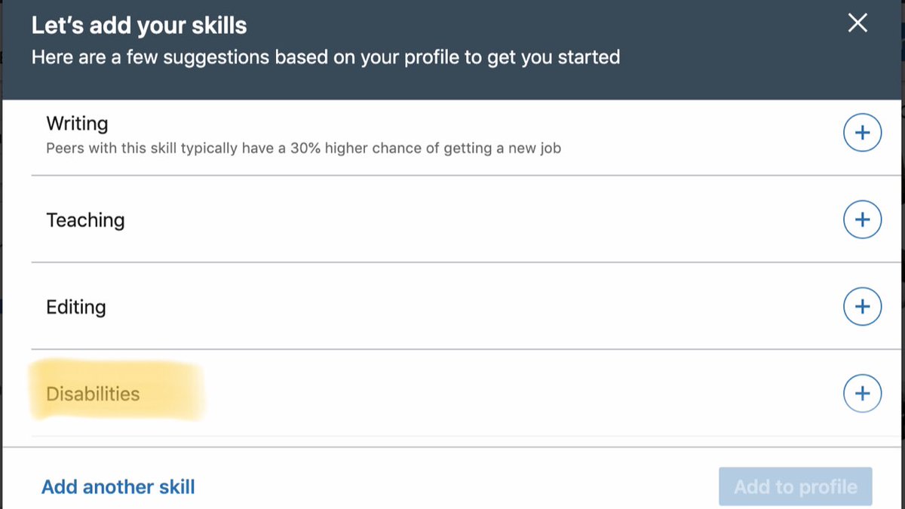Click the 'Here are a few suggestions' subtitle
The height and width of the screenshot is (509, 905).
[x=326, y=57]
